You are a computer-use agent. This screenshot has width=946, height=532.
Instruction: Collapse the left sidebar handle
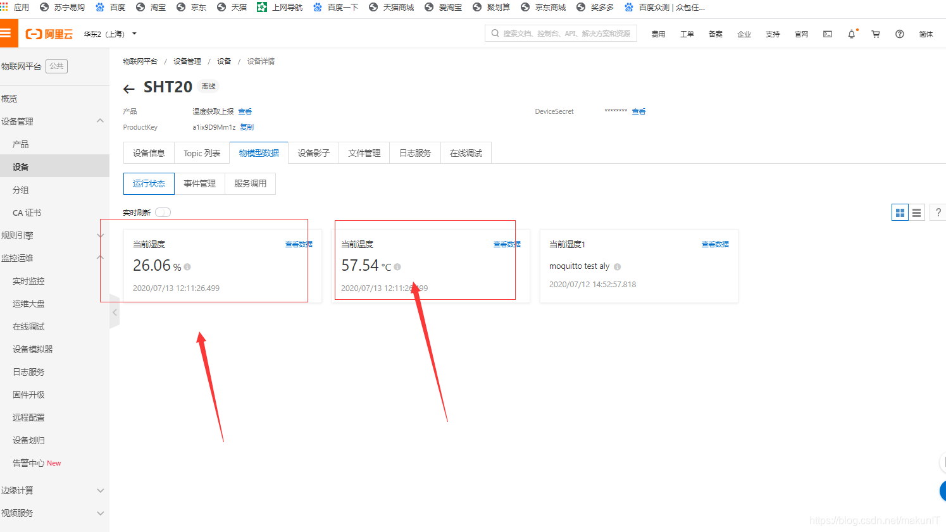click(115, 312)
